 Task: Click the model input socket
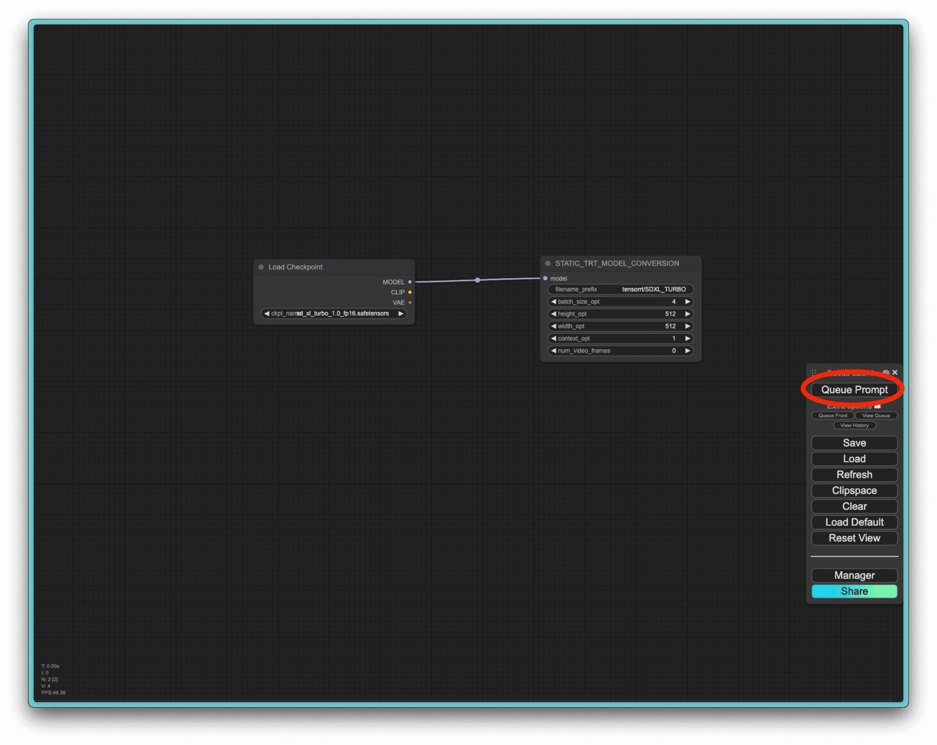(545, 278)
